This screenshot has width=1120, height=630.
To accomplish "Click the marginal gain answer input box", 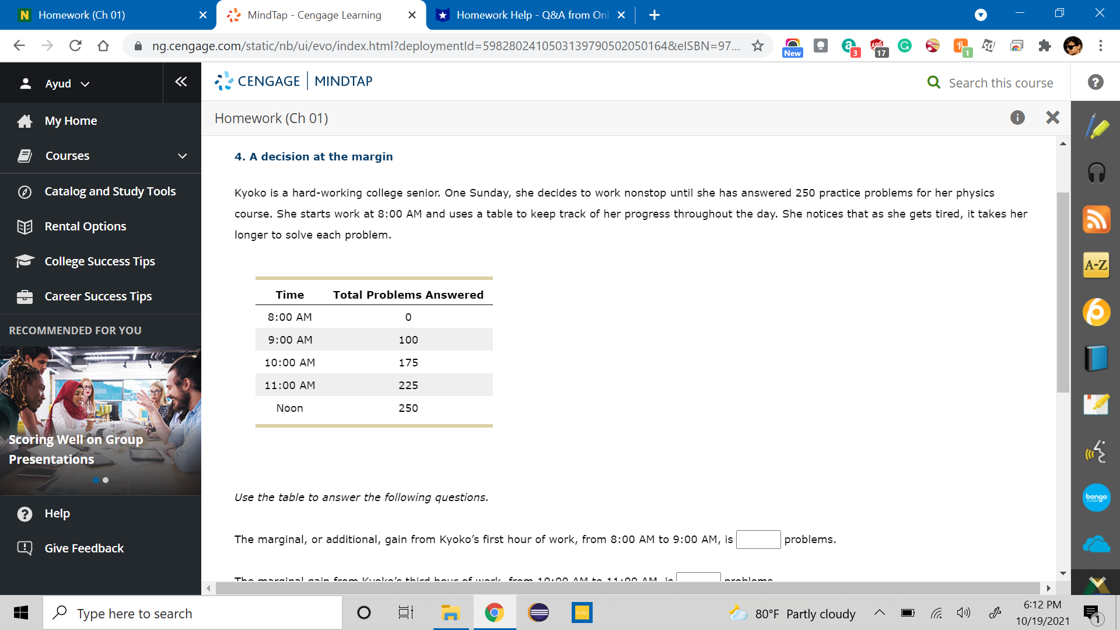I will coord(758,540).
